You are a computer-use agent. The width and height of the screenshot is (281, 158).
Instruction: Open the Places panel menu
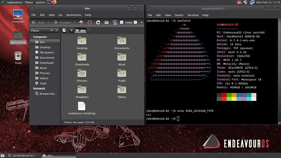coord(29,2)
